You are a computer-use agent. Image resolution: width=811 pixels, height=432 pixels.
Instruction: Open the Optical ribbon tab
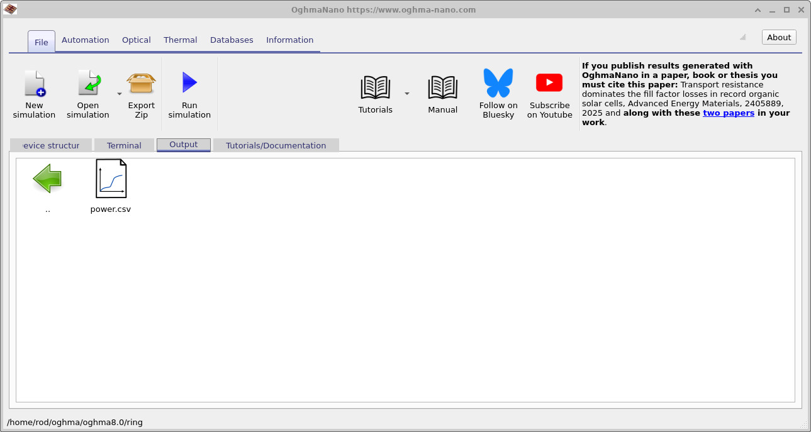pos(137,40)
